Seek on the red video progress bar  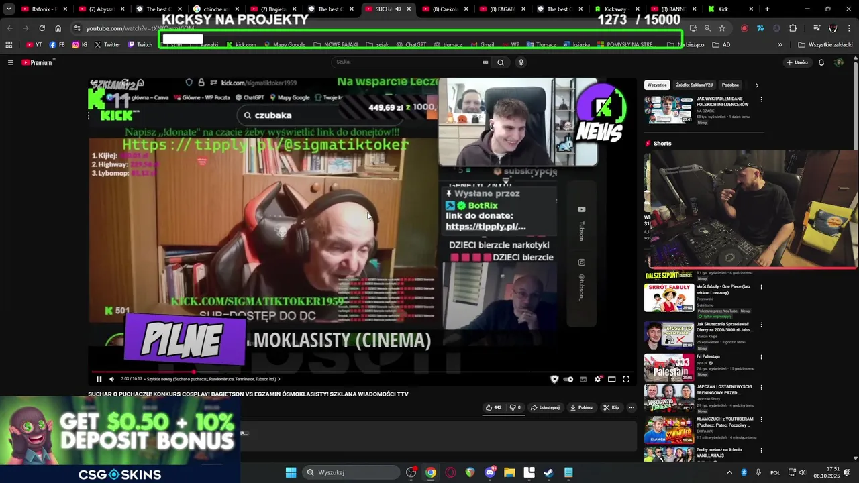click(362, 371)
